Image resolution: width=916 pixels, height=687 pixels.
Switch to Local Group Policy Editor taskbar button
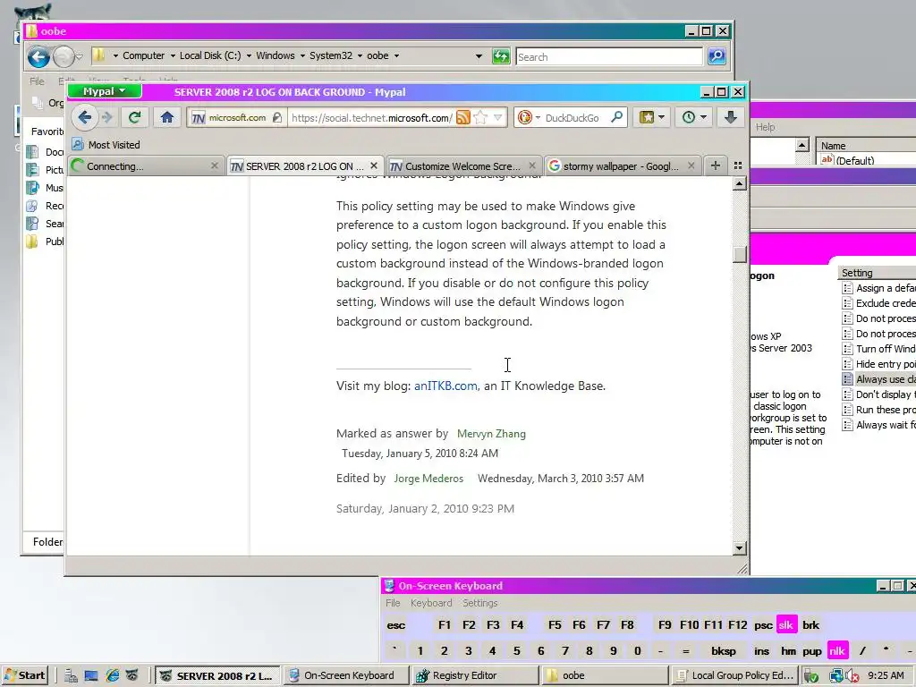point(734,676)
